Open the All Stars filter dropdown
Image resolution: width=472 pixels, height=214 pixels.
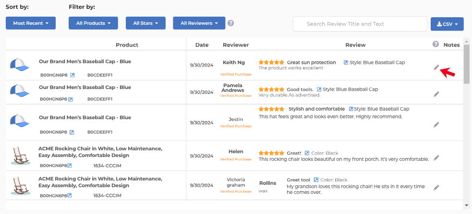[145, 23]
